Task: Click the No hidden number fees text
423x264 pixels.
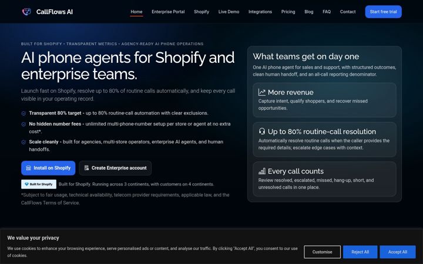Action: click(55, 124)
